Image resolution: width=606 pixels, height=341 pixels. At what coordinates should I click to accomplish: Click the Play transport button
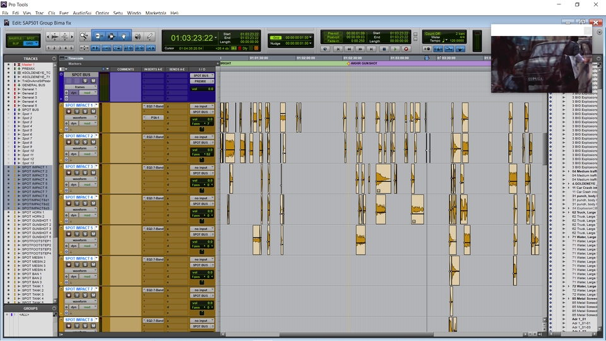click(395, 49)
